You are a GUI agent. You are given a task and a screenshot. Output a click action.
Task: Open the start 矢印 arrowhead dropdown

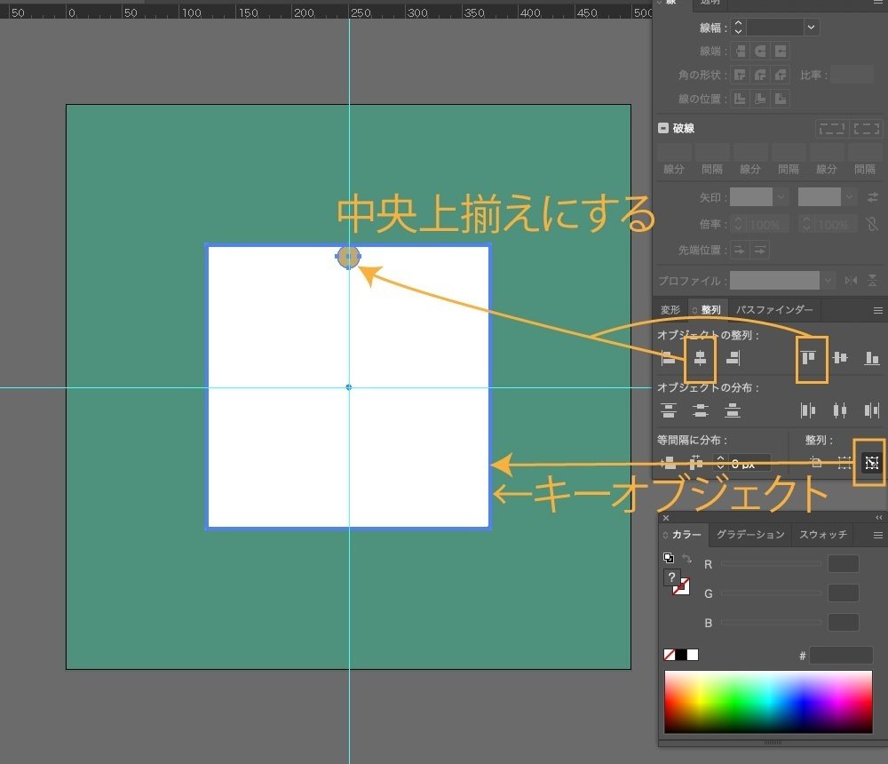(781, 196)
